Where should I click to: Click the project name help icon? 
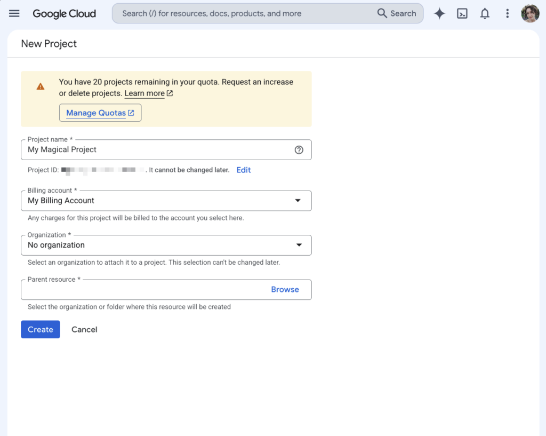click(x=299, y=150)
